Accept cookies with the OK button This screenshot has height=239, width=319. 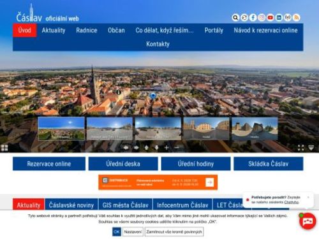[x=117, y=232]
